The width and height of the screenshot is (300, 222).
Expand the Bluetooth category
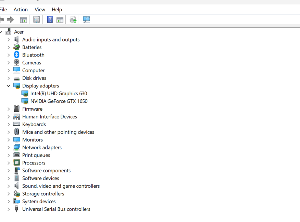9,55
